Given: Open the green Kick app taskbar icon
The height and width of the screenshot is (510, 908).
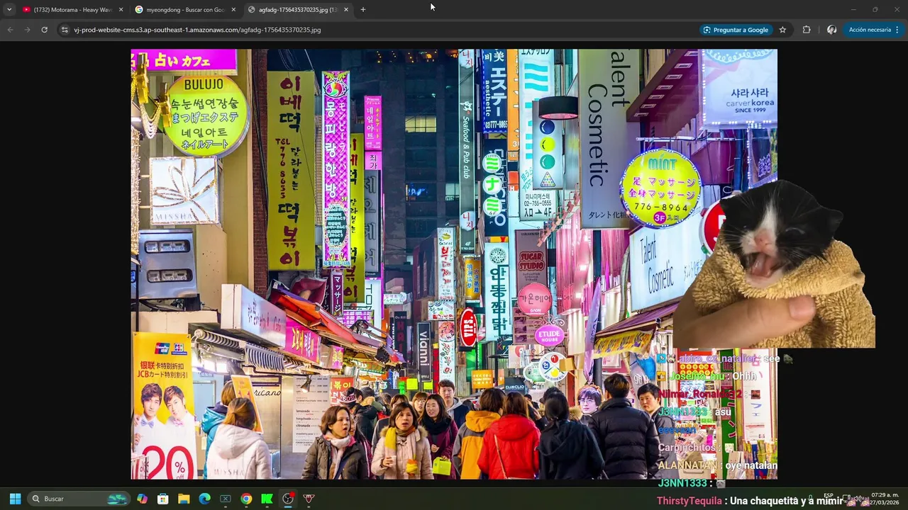Looking at the screenshot, I should point(267,499).
